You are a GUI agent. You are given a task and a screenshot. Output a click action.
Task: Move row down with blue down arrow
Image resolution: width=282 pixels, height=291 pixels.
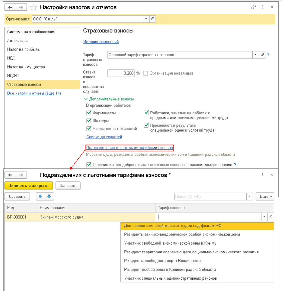[x=49, y=196]
